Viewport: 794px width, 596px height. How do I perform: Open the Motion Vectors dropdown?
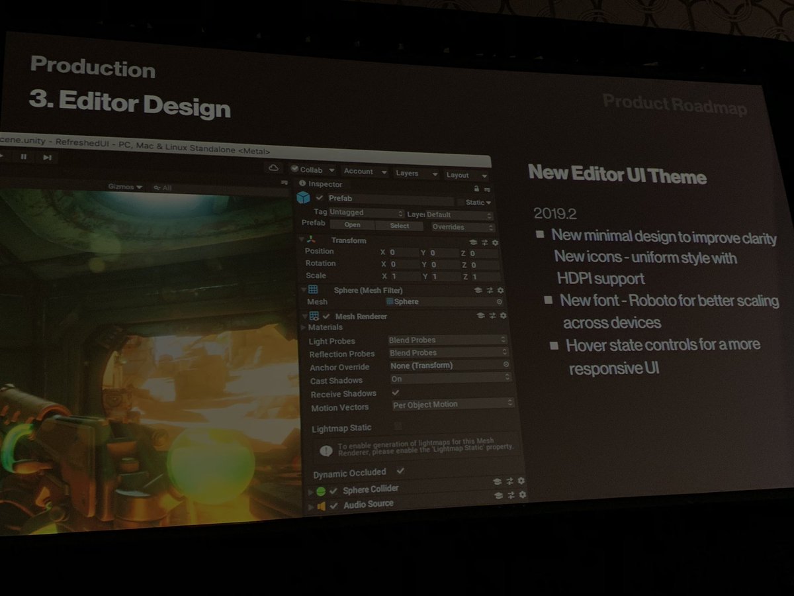[453, 404]
